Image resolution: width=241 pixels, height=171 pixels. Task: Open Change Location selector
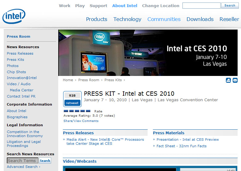[x=161, y=6]
